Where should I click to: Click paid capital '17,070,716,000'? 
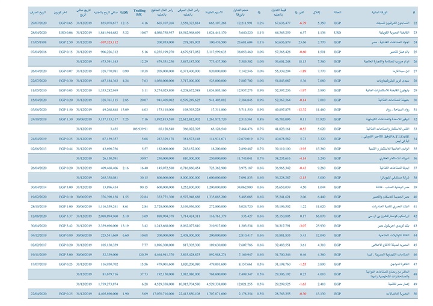coord(163,294)
